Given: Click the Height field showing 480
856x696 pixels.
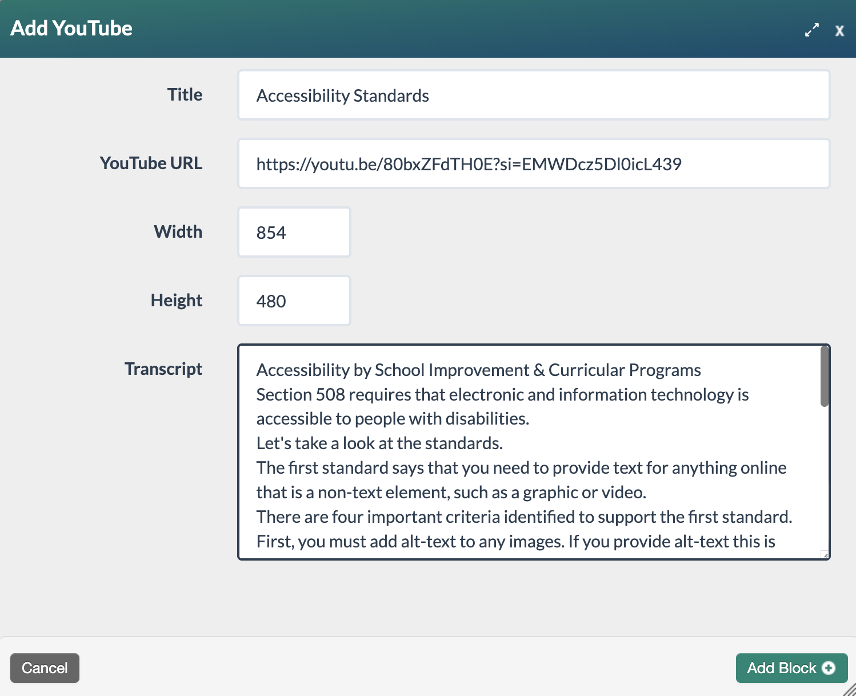Looking at the screenshot, I should [294, 301].
